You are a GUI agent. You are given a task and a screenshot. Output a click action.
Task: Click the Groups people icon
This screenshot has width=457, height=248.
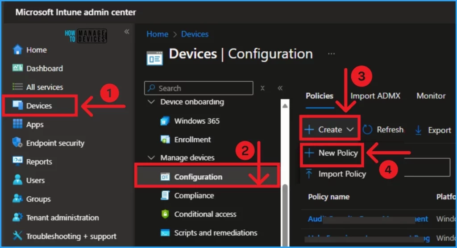pyautogui.click(x=17, y=198)
